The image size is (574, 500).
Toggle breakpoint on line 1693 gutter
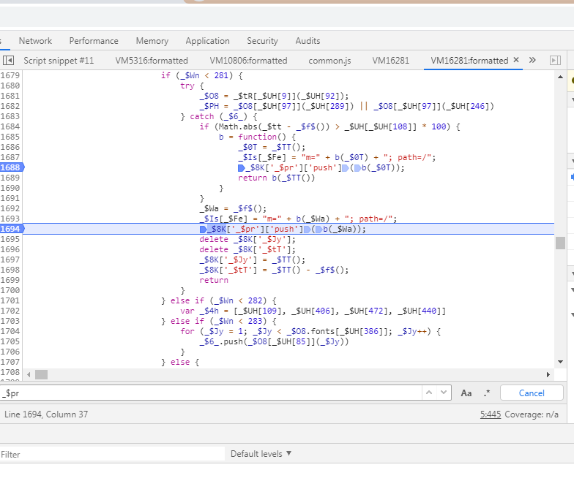[11, 219]
